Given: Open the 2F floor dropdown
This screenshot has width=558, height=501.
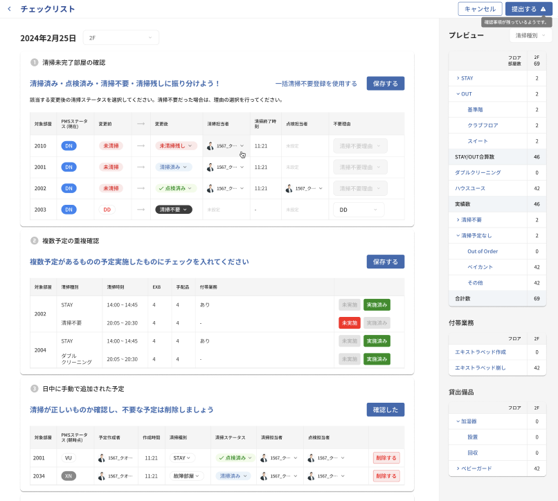Looking at the screenshot, I should coord(120,38).
